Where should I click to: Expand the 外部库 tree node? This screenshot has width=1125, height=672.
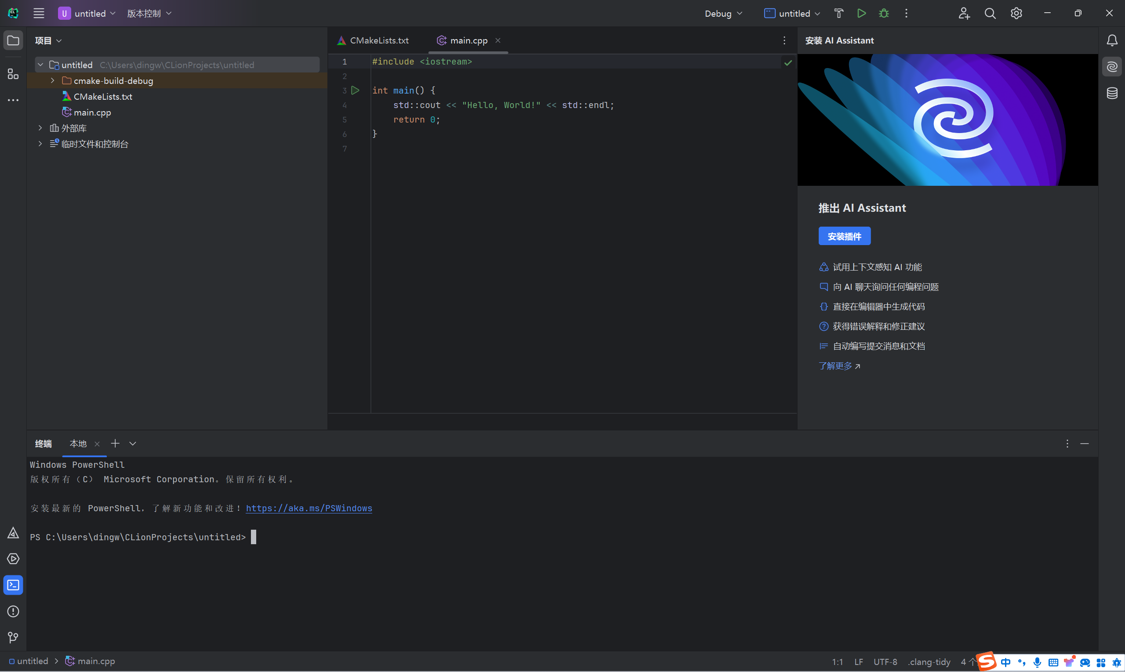coord(40,128)
